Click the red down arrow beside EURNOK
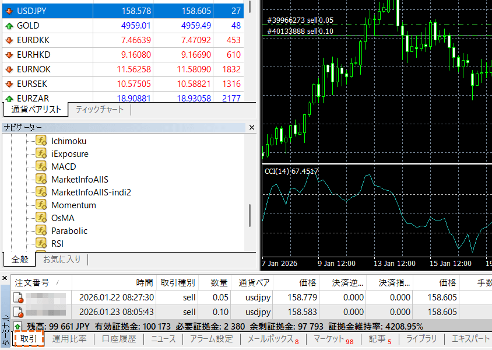 click(9, 69)
